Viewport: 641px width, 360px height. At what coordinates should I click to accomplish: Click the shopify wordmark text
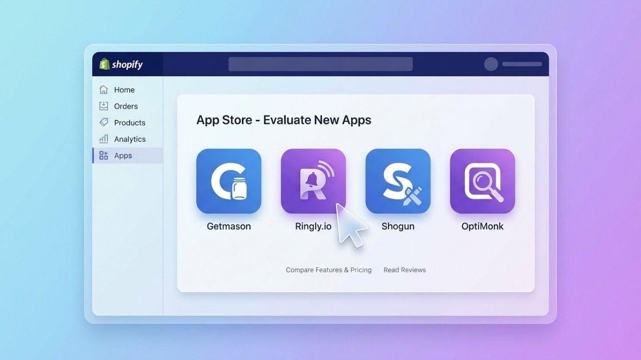pos(127,64)
